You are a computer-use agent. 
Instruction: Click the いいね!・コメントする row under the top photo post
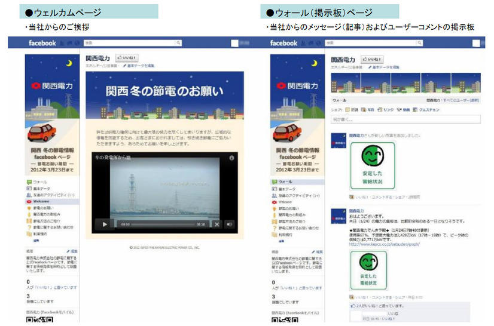point(385,197)
